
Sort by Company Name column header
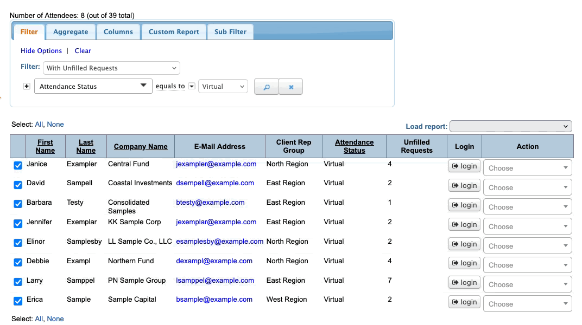click(x=141, y=146)
